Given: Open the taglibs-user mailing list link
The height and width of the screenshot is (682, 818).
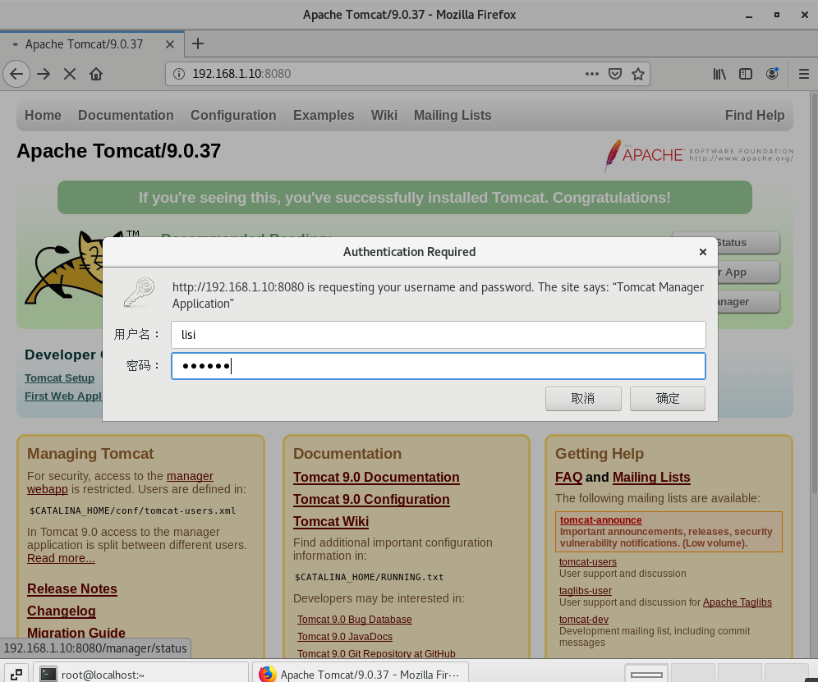Looking at the screenshot, I should [586, 591].
